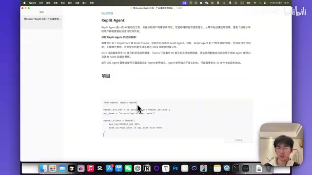Screen dimensions: 312x175
Task: Click the purple screen-recording indicator in menu bar
Action: point(185,3)
